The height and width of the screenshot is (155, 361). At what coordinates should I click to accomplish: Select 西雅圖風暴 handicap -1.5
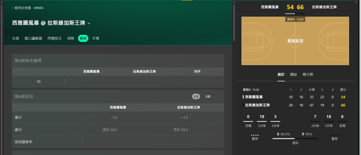click(114, 118)
